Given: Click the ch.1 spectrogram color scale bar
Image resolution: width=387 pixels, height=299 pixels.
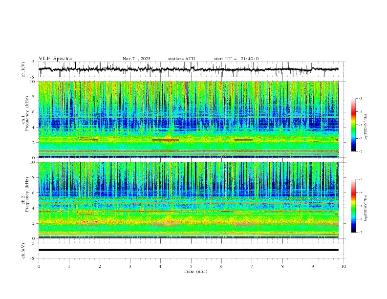Looking at the screenshot, I should [x=354, y=125].
